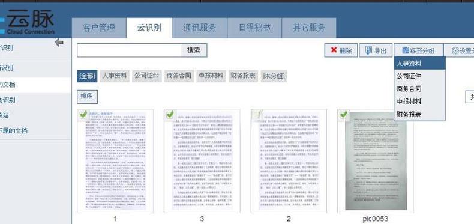Choose 公司证件 in the dropdown menu
Viewport: 474px width, 224px height.
419,76
